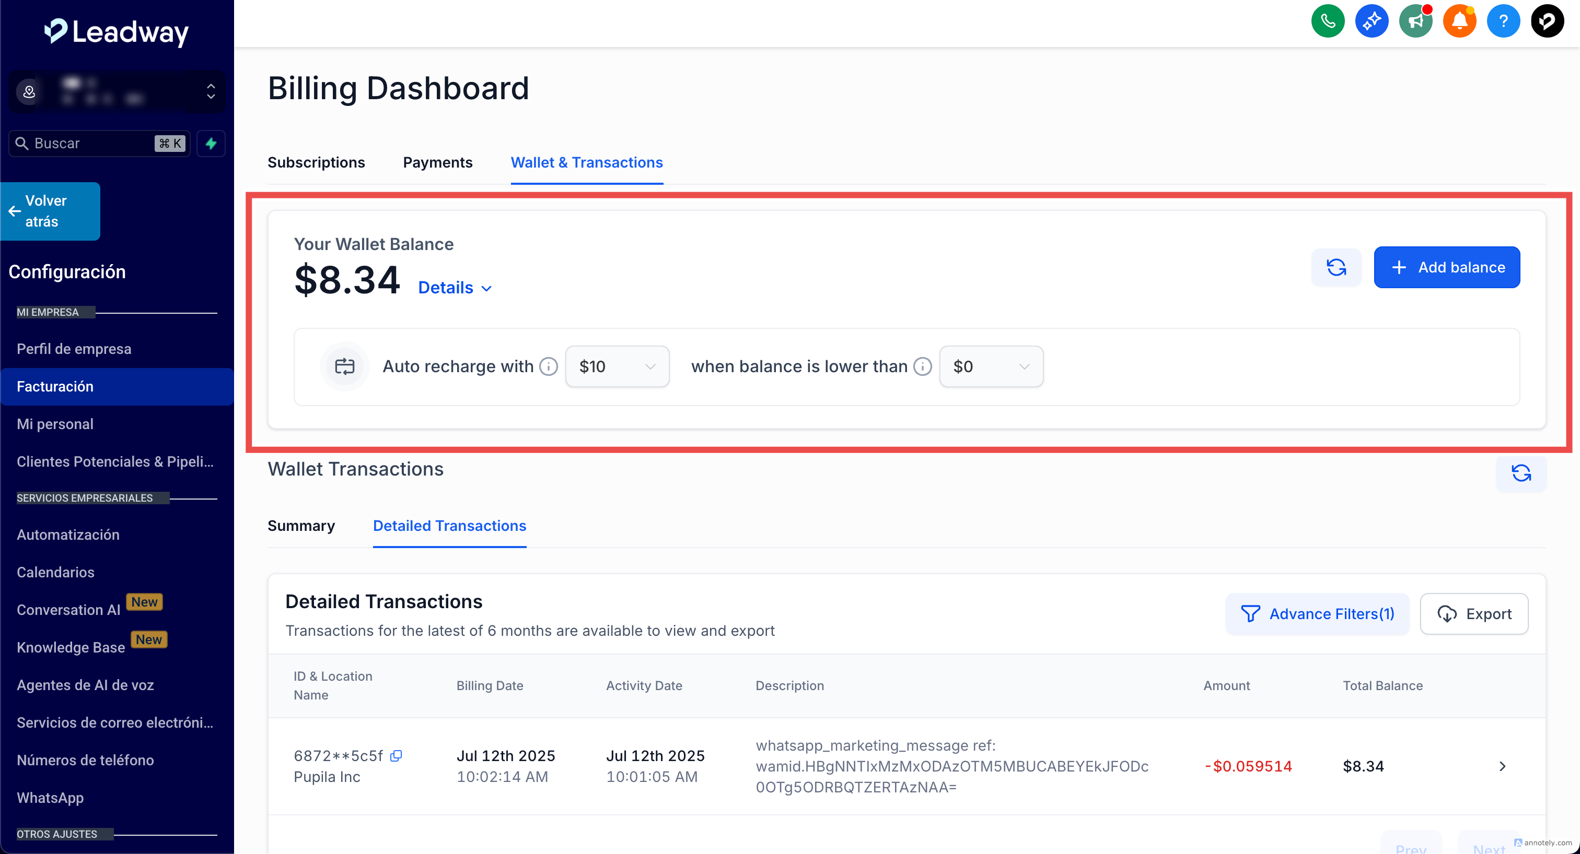Open the $10 auto recharge amount dropdown
The width and height of the screenshot is (1580, 854).
tap(617, 366)
